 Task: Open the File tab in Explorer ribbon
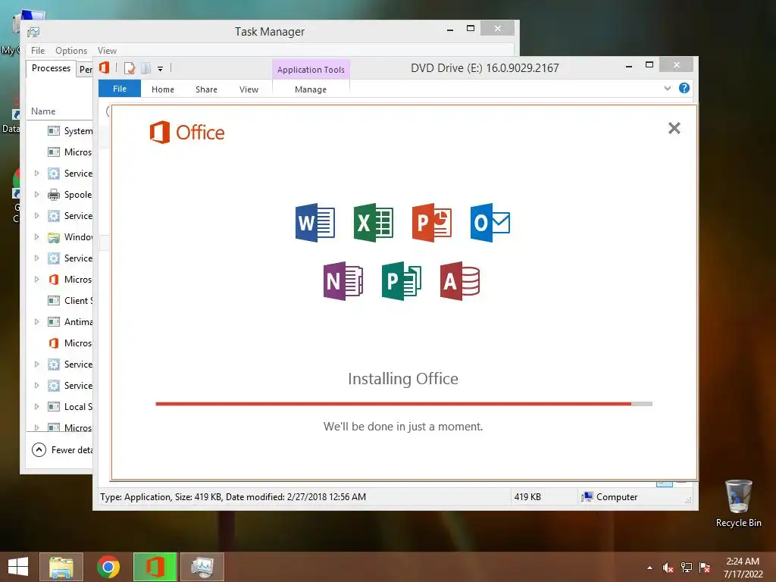[x=120, y=89]
